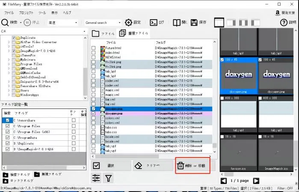299x192 pixels.
Task: Toggle the ImageMagick-7.0.1-Q16 tree checkbox
Action: click(x=14, y=51)
